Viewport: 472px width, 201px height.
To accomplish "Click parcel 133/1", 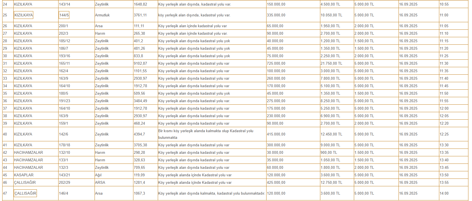I will point(64,160).
